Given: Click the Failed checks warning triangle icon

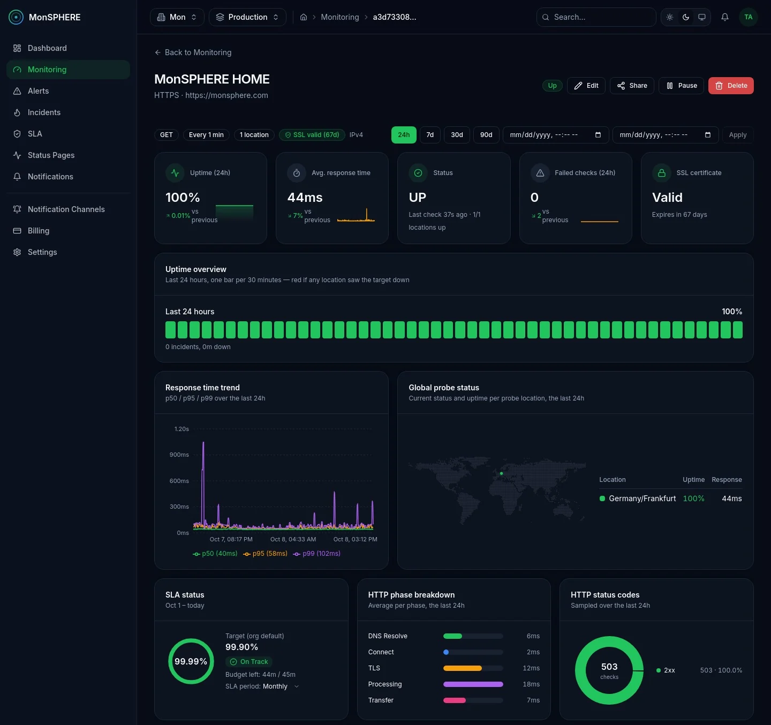Looking at the screenshot, I should [x=540, y=173].
